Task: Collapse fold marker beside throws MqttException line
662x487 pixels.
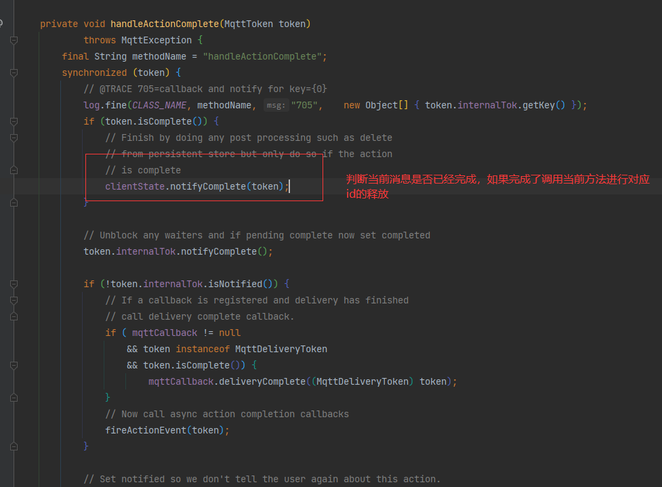Action: (14, 41)
